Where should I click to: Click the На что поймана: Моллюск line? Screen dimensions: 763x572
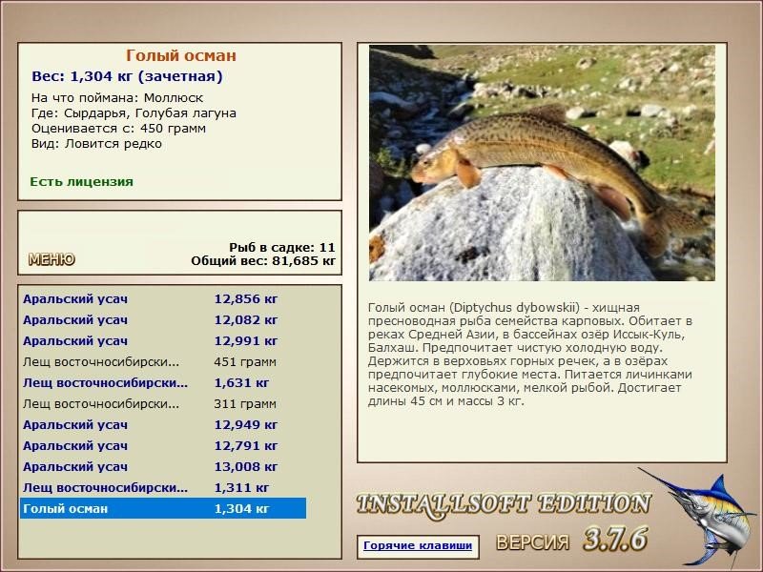click(117, 98)
